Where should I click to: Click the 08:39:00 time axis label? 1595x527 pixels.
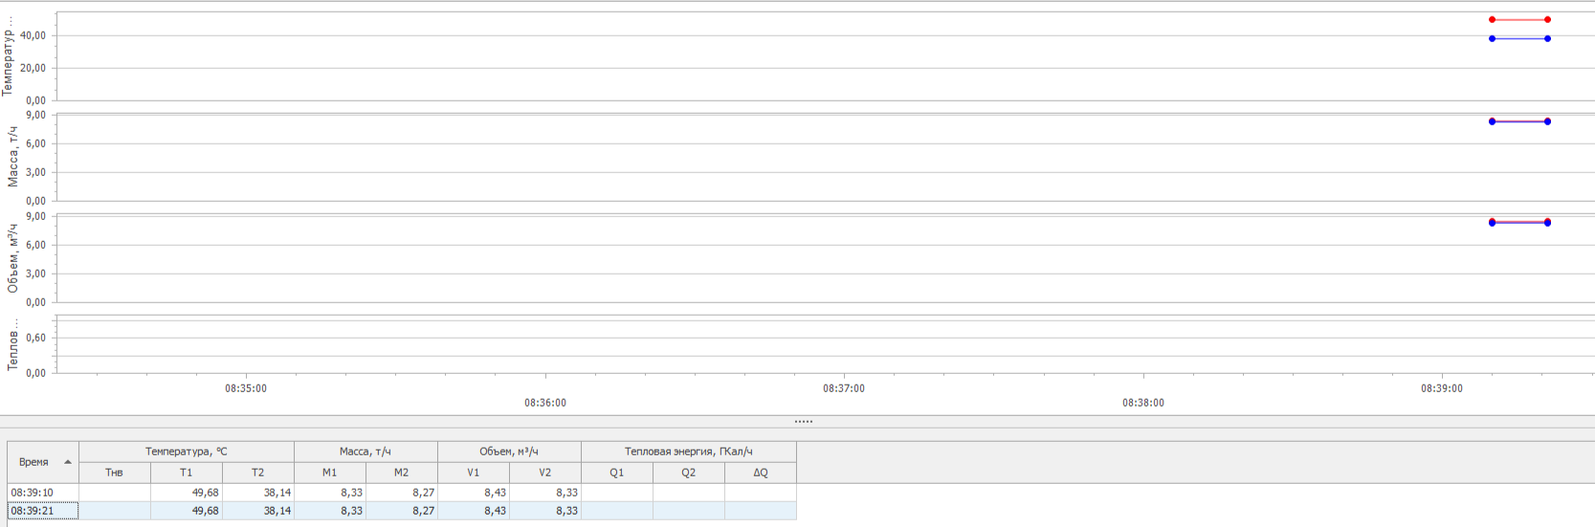(1442, 388)
